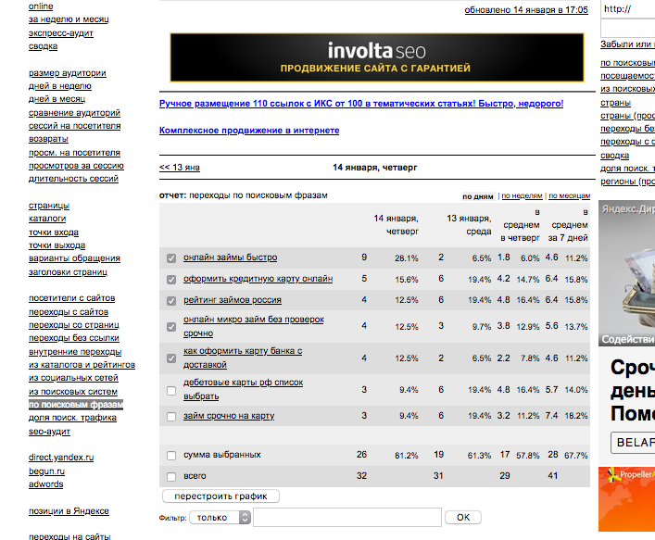Click the 'http://' URL input field
This screenshot has height=540, width=655.
(628, 9)
